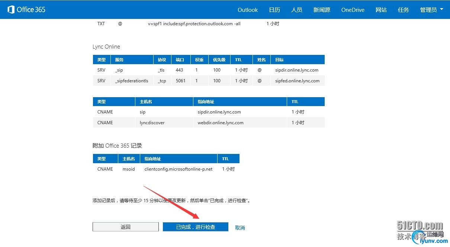Viewport: 450px width, 247px height.
Task: Select 新闻源 in the navigation
Action: point(322,10)
